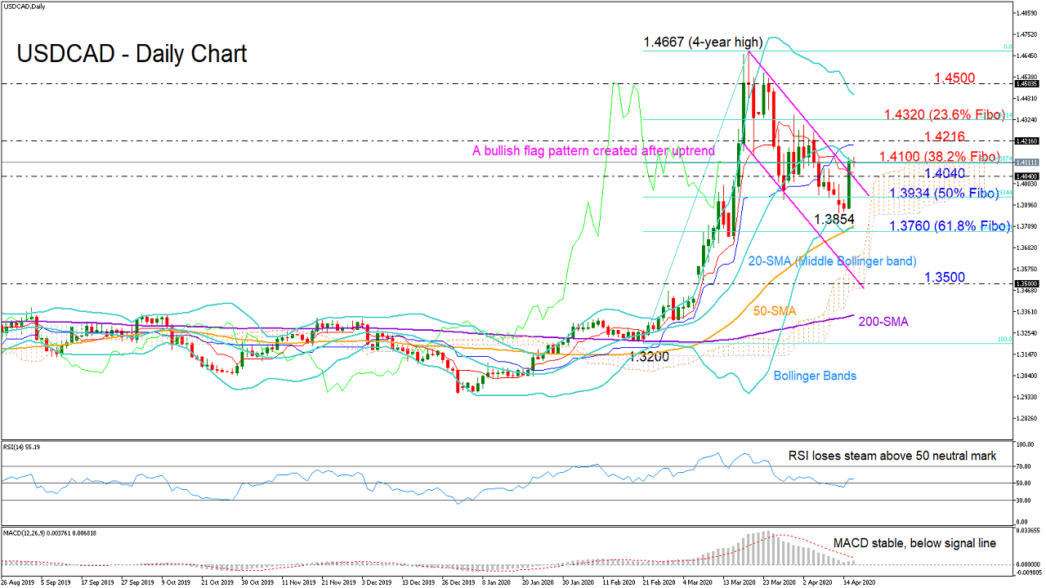The height and width of the screenshot is (588, 1046).
Task: Click the RSI 70.00 axis level
Action: tap(1024, 466)
